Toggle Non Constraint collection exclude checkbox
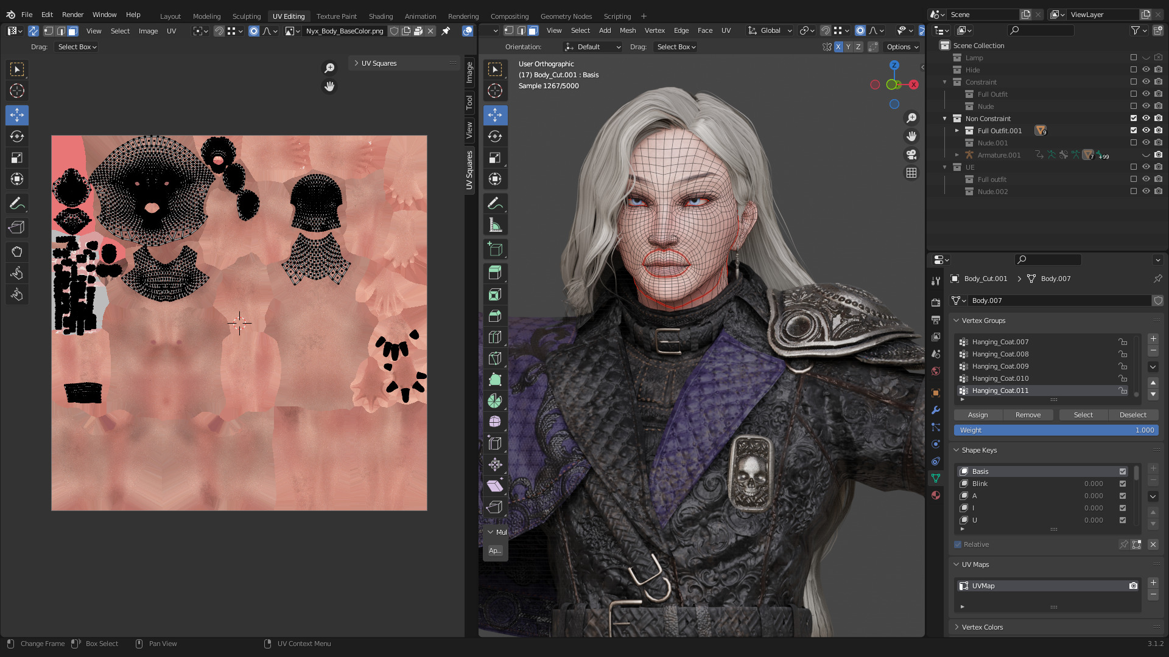This screenshot has height=657, width=1169. (x=1134, y=118)
